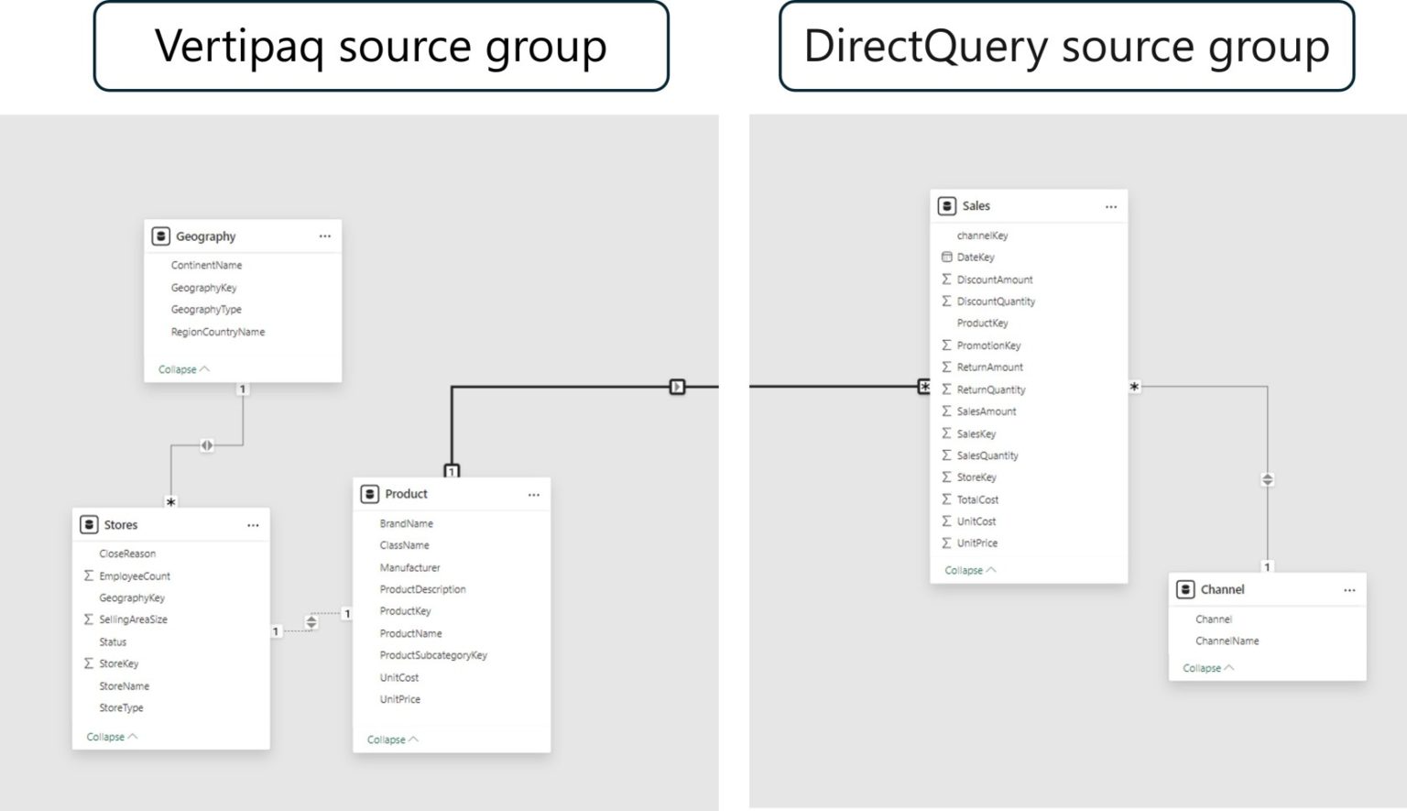Screen dimensions: 1407x811
Task: Click the sigma icon beside DiscountAmount
Action: pyautogui.click(x=947, y=279)
